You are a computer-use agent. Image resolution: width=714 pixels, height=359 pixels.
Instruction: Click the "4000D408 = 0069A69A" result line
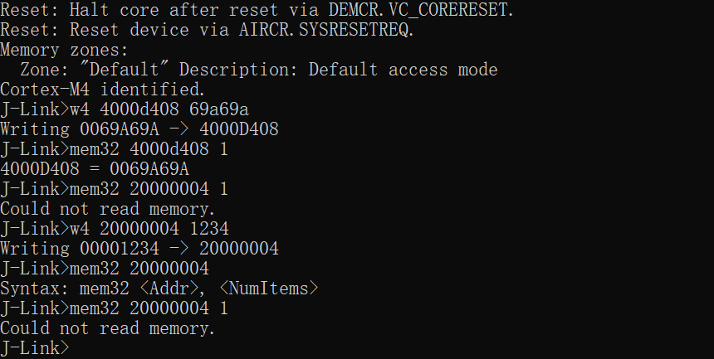(95, 169)
